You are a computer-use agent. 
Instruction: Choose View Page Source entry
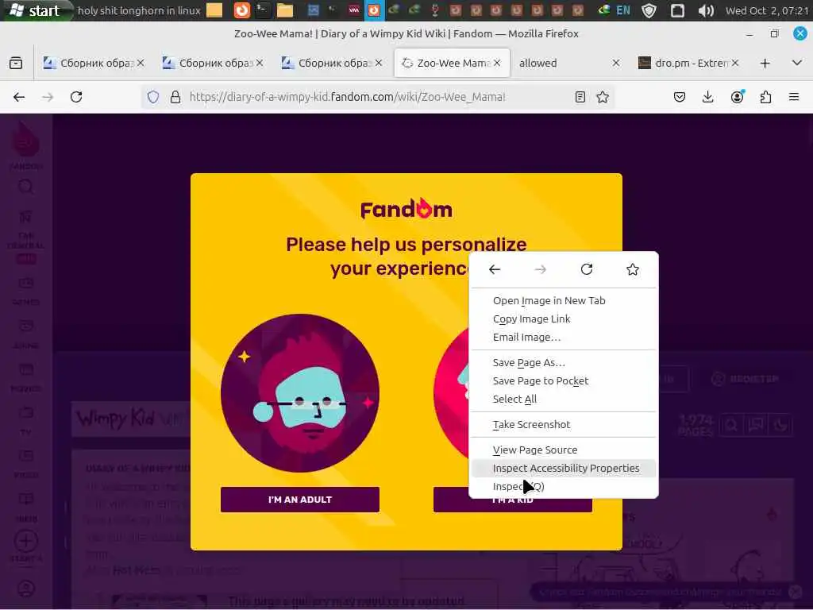tap(564, 450)
